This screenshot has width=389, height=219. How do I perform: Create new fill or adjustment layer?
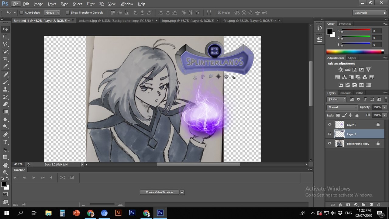click(x=356, y=205)
